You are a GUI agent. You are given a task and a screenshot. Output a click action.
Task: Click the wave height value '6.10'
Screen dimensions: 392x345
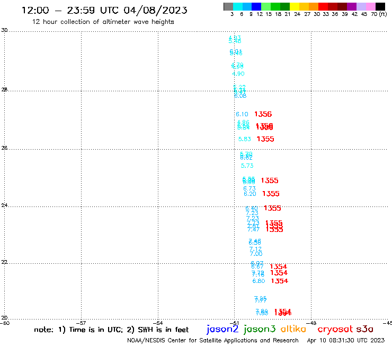click(x=242, y=114)
